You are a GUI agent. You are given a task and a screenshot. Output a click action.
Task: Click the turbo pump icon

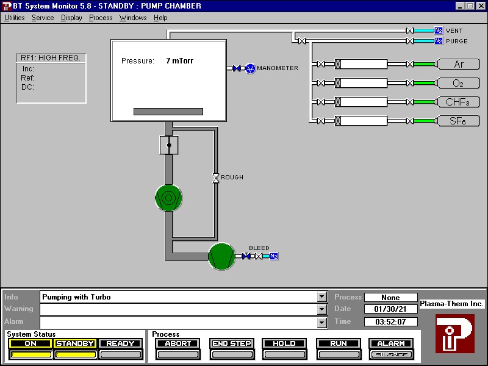click(168, 198)
